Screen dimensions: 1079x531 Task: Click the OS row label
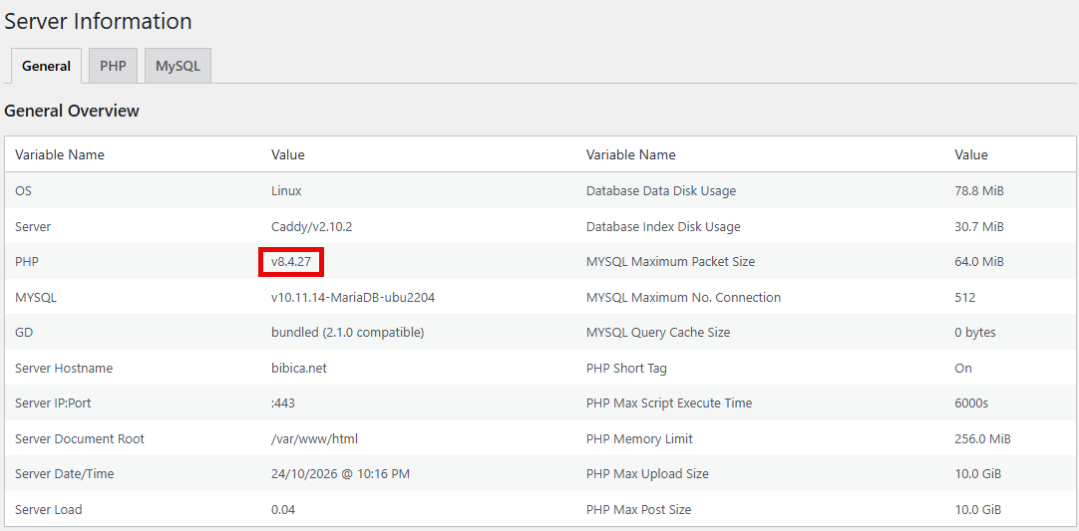23,190
